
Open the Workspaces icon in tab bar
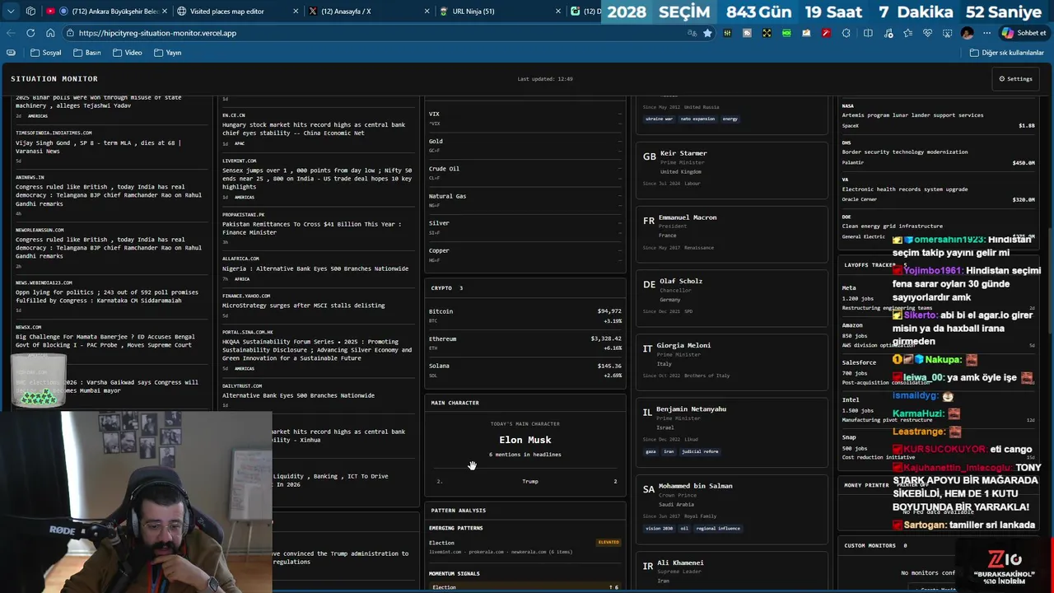30,12
